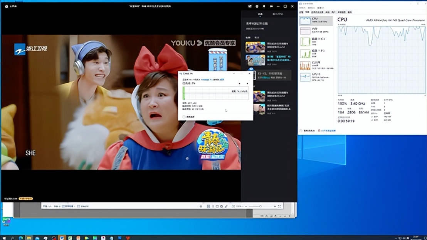Expand hidden icons in the system tray
Image resolution: width=427 pixels, height=240 pixels.
tap(397, 236)
